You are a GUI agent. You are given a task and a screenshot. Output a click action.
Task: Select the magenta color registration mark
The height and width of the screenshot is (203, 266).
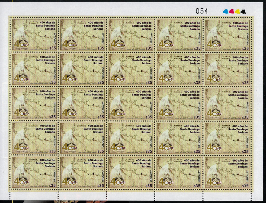coord(231,11)
